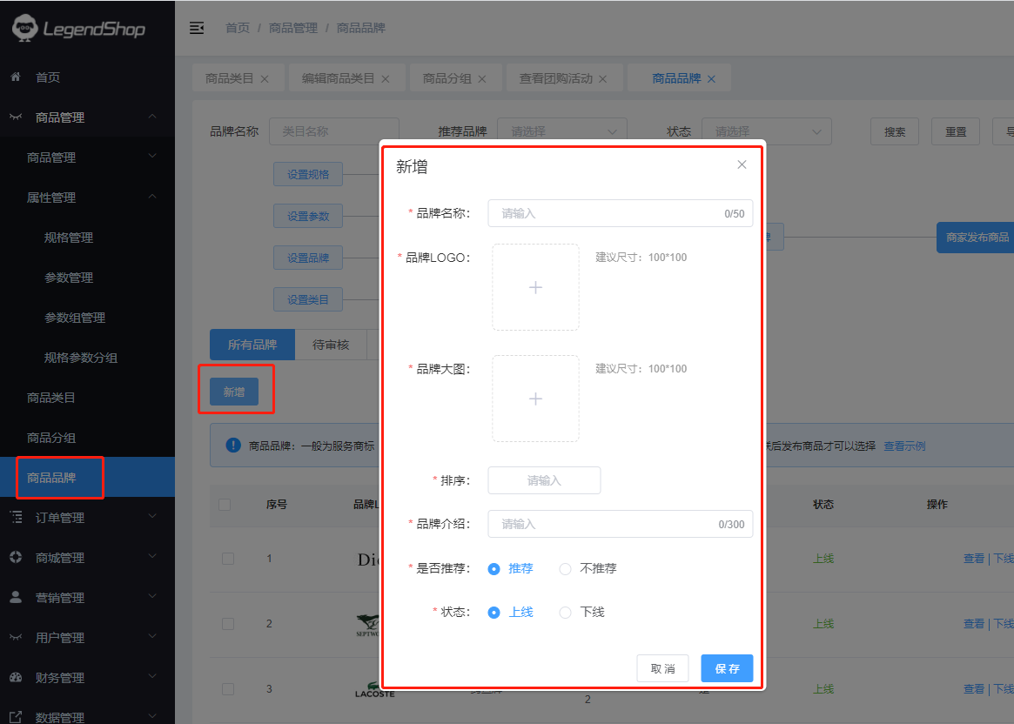Click the 设置品牌 flow button

click(308, 258)
